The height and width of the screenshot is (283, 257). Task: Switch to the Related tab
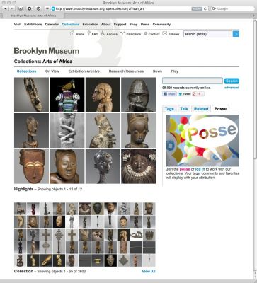[x=201, y=109]
